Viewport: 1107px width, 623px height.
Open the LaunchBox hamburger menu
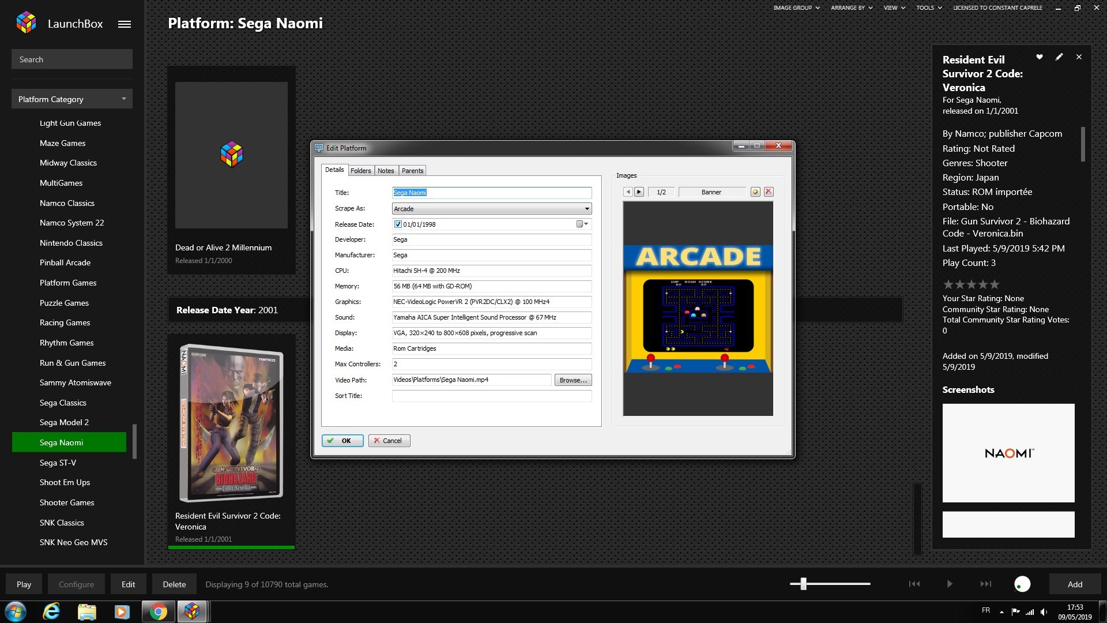coord(125,24)
